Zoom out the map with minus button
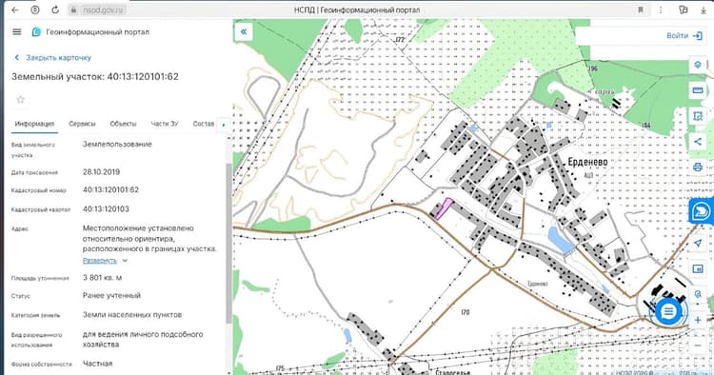 pos(698,345)
